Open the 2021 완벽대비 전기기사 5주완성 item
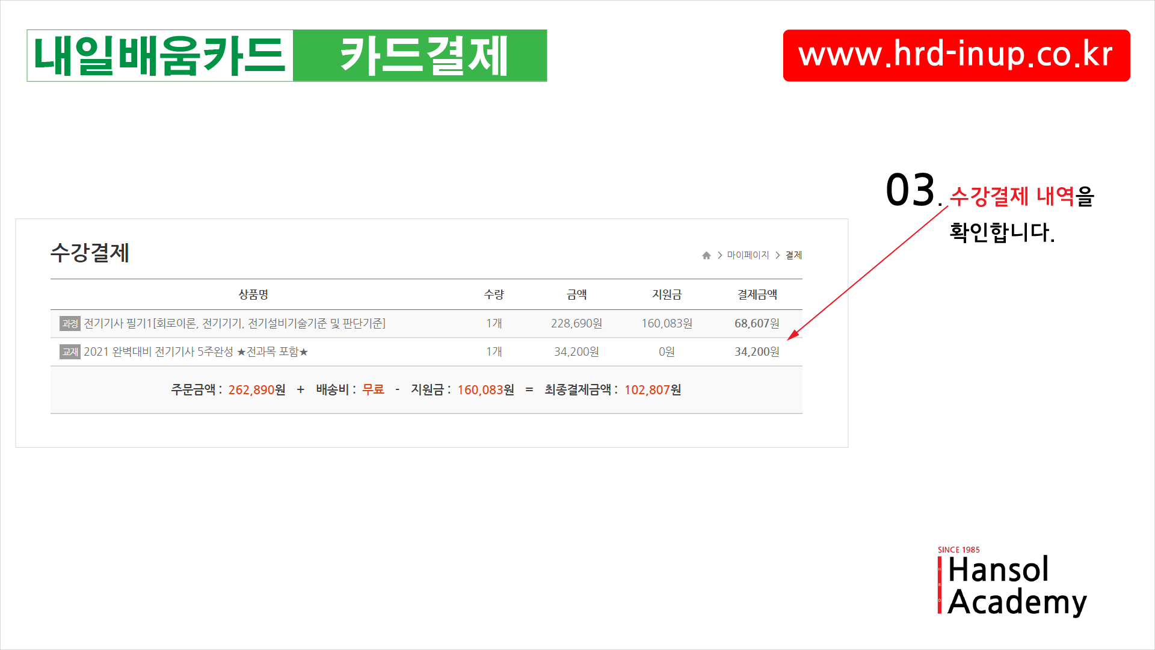The image size is (1155, 650). pos(196,352)
